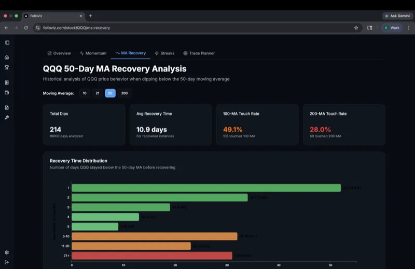Click the '60 touched 200-MA' text
This screenshot has height=269, width=415.
click(326, 136)
